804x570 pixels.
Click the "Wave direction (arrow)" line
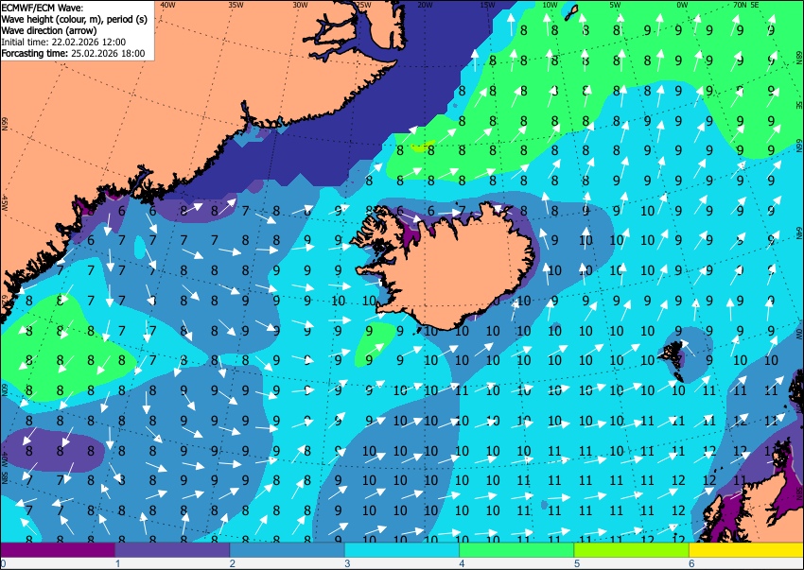pyautogui.click(x=49, y=31)
